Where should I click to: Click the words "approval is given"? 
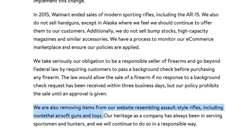[88, 94]
